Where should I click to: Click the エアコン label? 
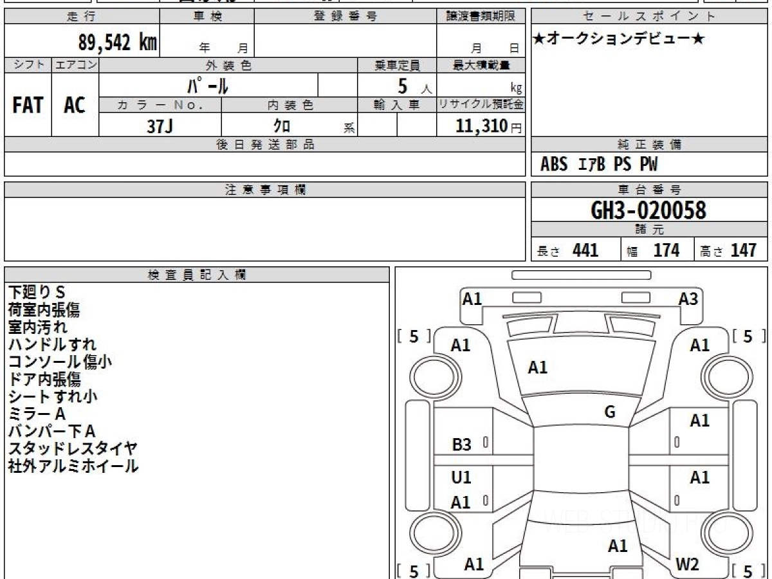pos(75,65)
